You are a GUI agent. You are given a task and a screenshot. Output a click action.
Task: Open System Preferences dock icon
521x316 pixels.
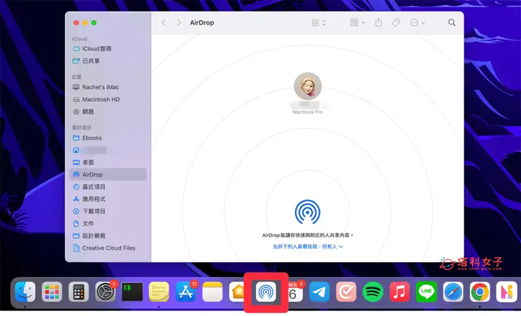[106, 292]
